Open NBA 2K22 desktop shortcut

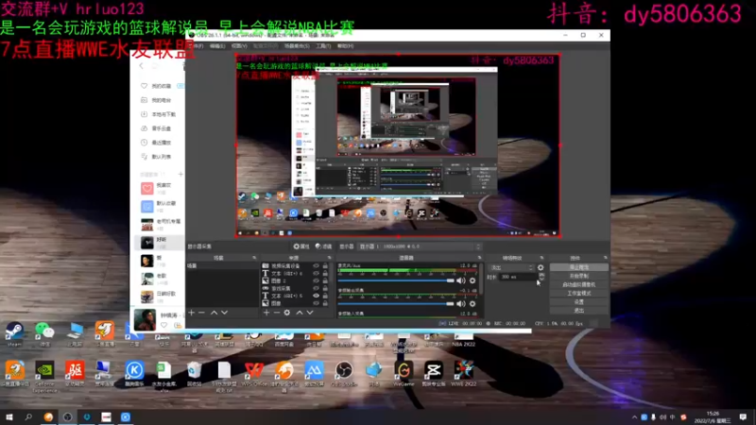tap(463, 340)
